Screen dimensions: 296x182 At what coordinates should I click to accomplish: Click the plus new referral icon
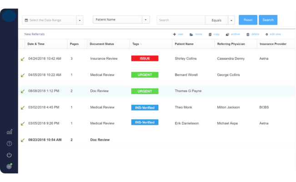[x=175, y=34]
